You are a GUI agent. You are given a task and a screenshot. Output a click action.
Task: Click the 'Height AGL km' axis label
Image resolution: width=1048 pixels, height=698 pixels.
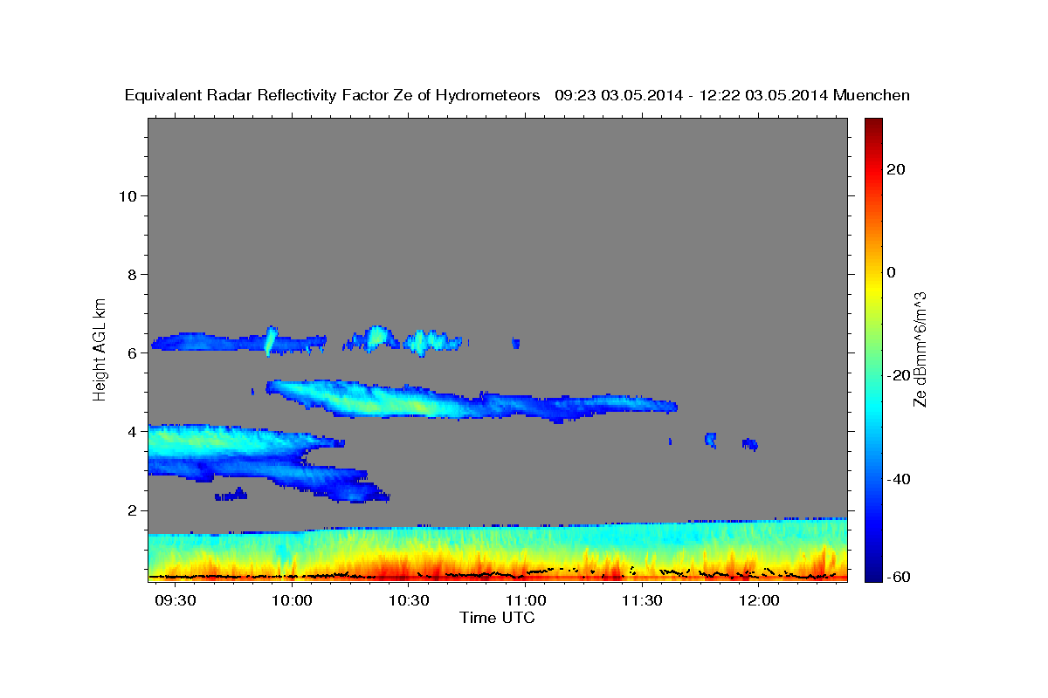click(100, 348)
